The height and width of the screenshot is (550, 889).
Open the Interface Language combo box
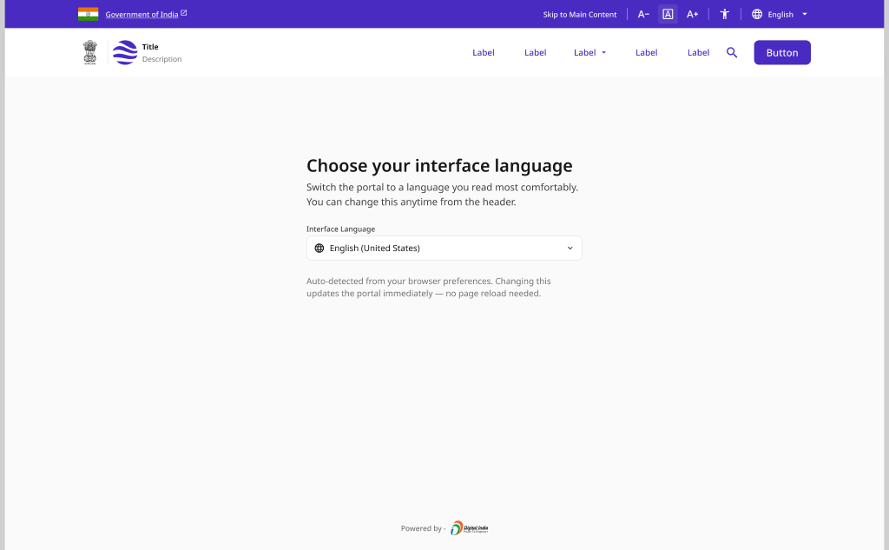point(444,248)
